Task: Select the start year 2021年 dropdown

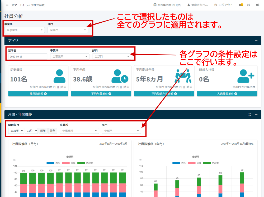Action: coord(16,131)
